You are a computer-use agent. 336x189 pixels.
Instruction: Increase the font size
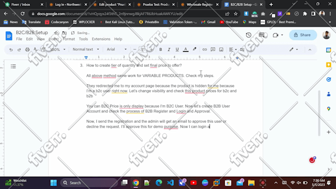point(151,49)
